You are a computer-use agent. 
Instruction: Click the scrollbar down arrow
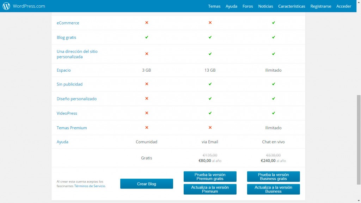pyautogui.click(x=359, y=201)
